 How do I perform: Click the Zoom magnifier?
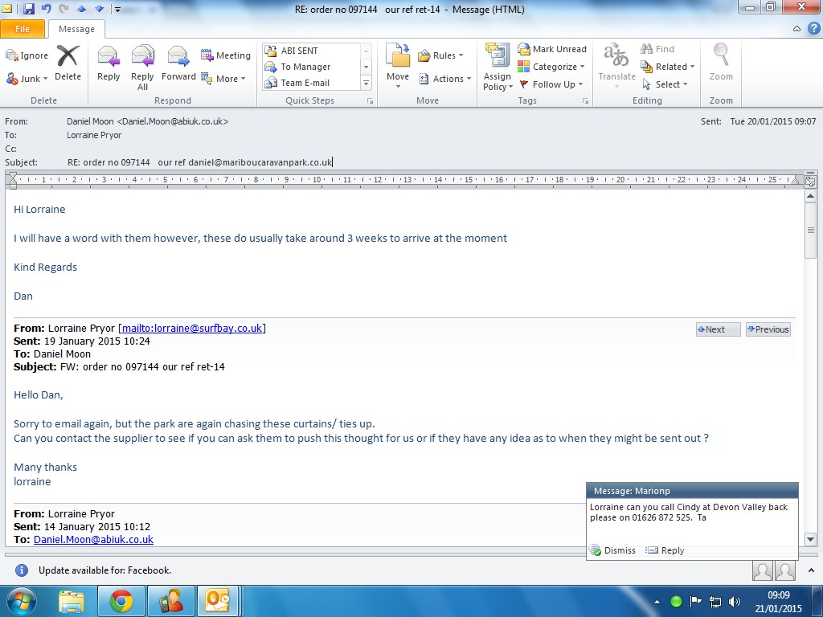pos(721,62)
